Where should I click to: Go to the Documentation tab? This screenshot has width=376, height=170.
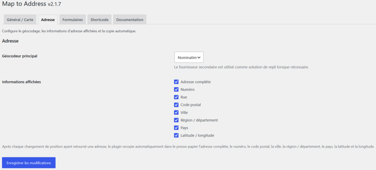pos(130,20)
